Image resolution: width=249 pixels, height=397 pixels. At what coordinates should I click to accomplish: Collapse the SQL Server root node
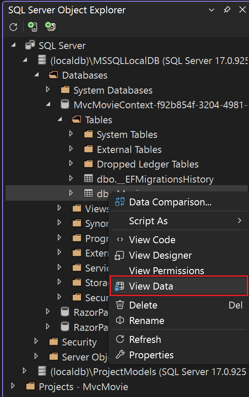(x=13, y=45)
